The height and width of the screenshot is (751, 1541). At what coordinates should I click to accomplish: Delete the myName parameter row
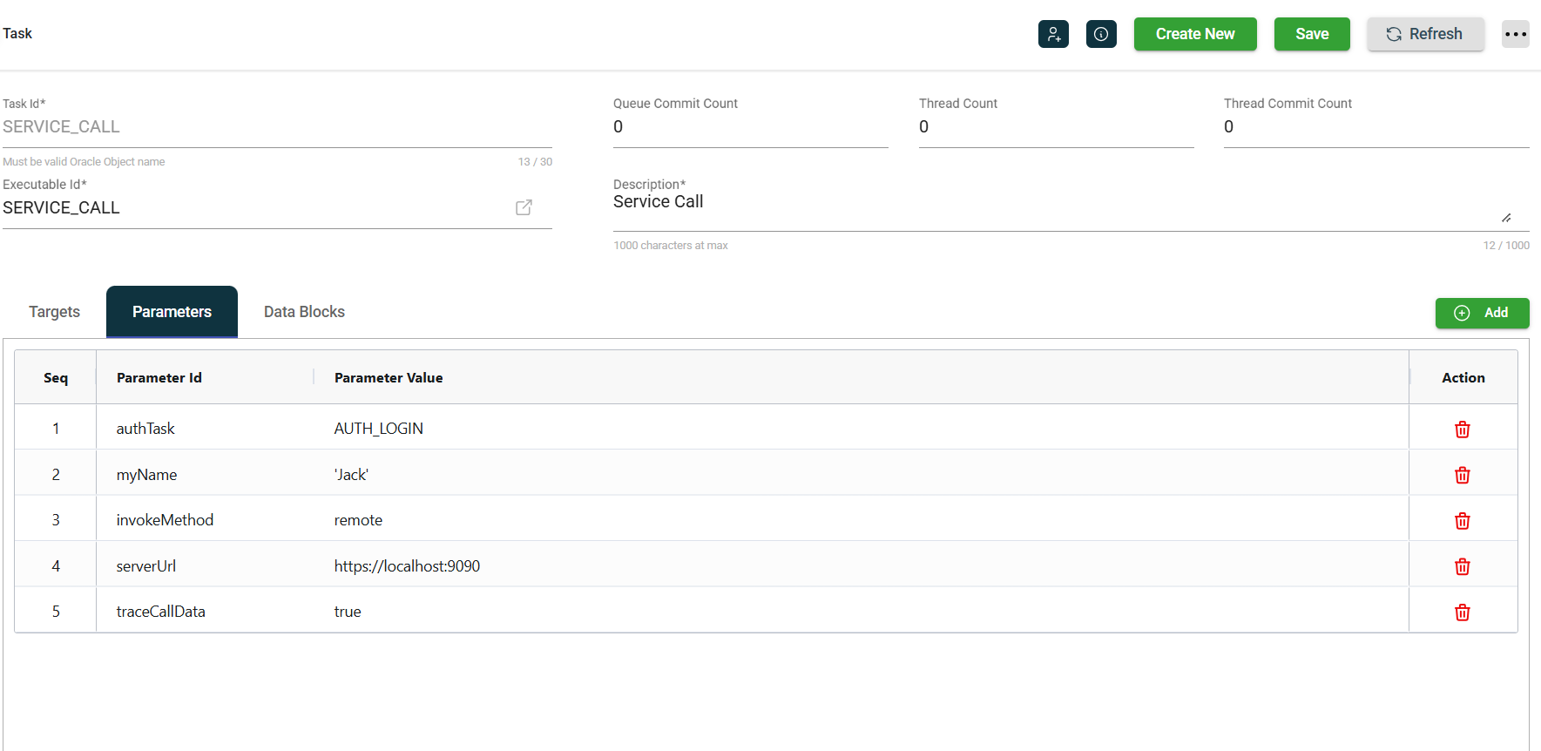[x=1462, y=475]
